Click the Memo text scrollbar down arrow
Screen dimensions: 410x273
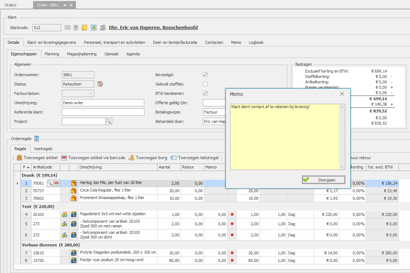pos(342,167)
